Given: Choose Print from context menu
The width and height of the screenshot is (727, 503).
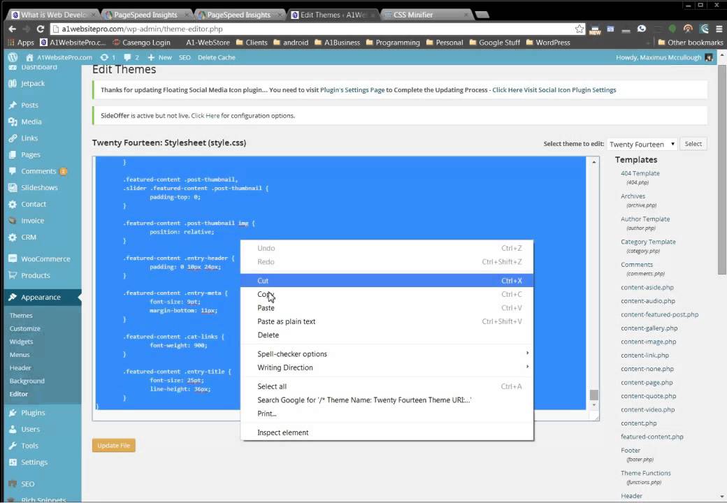Looking at the screenshot, I should click(387, 414).
